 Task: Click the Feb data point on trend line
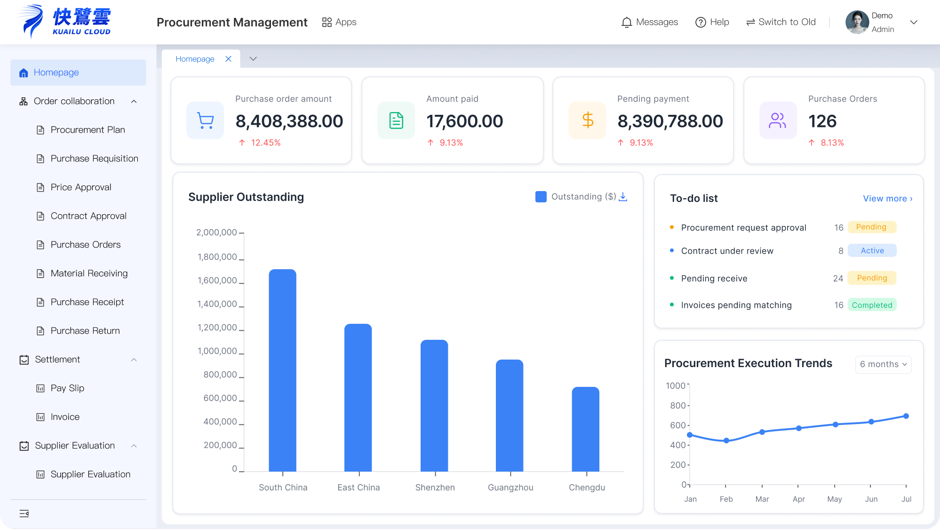726,441
